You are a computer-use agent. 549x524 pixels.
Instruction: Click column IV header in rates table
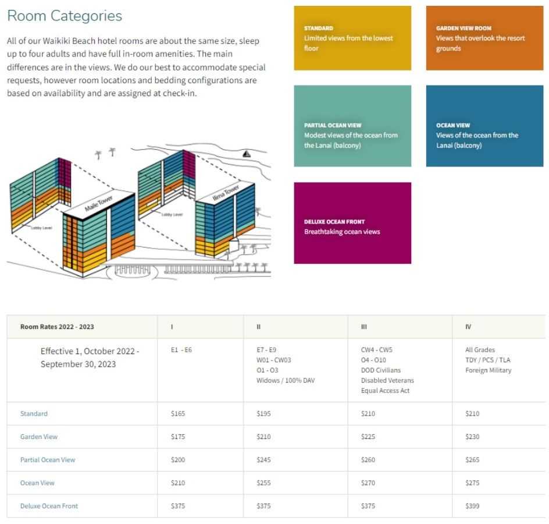click(x=468, y=327)
